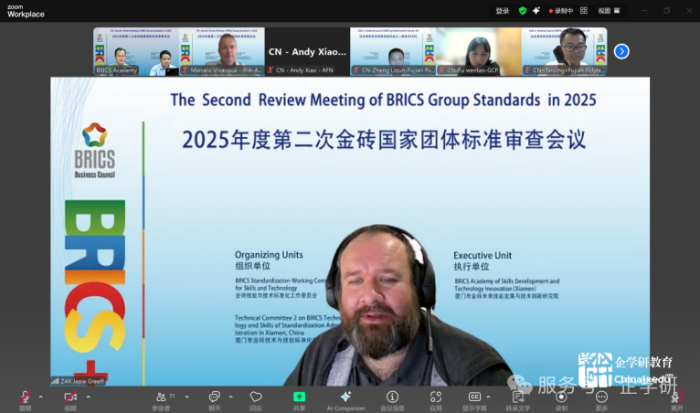Open the 视图 view menu
Viewport: 700px width, 413px height.
[609, 11]
